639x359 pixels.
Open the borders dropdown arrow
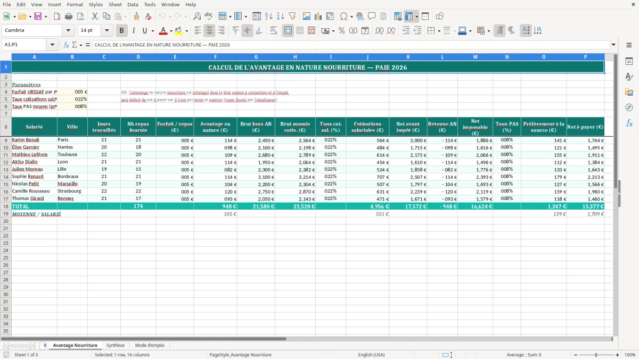[x=439, y=31]
